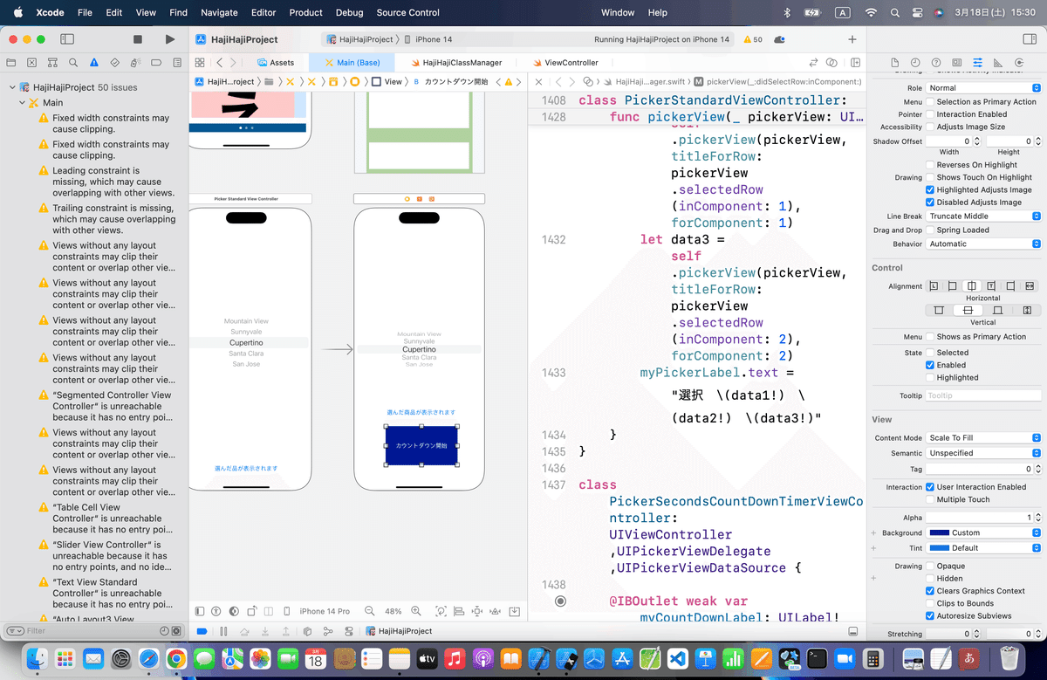Screen dimensions: 1047x680
Task: Zoom out the storyboard canvas
Action: [x=370, y=611]
